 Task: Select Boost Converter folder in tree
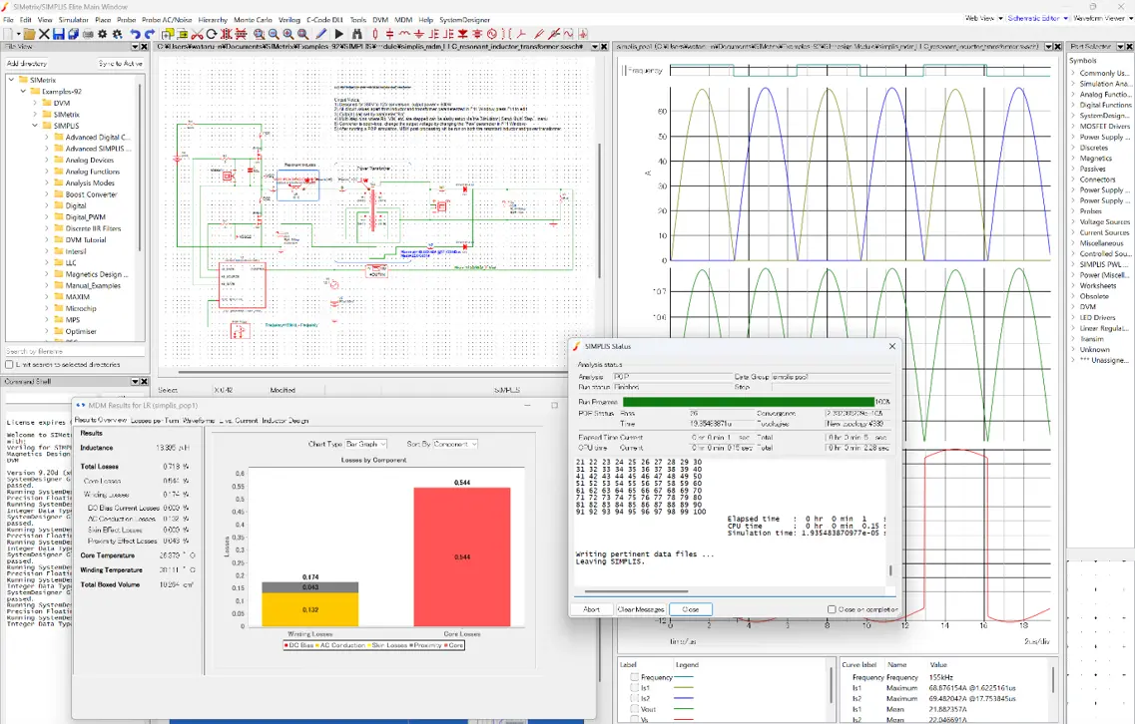pyautogui.click(x=91, y=194)
